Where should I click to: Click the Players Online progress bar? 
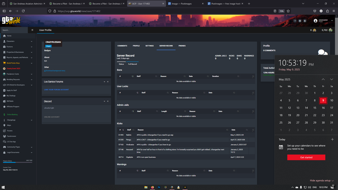18,162
